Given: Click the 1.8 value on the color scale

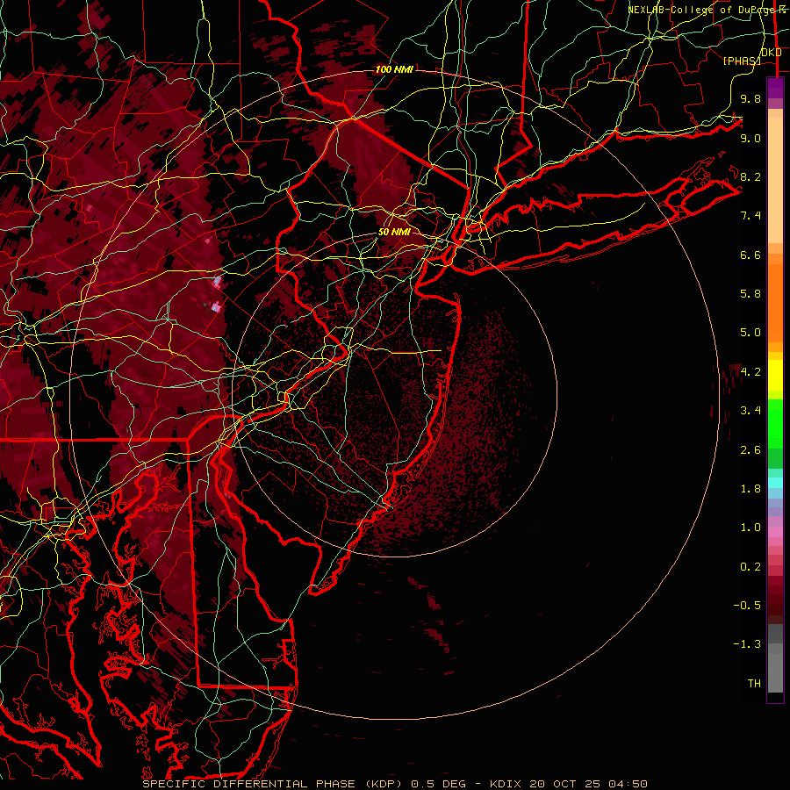Looking at the screenshot, I should point(750,489).
